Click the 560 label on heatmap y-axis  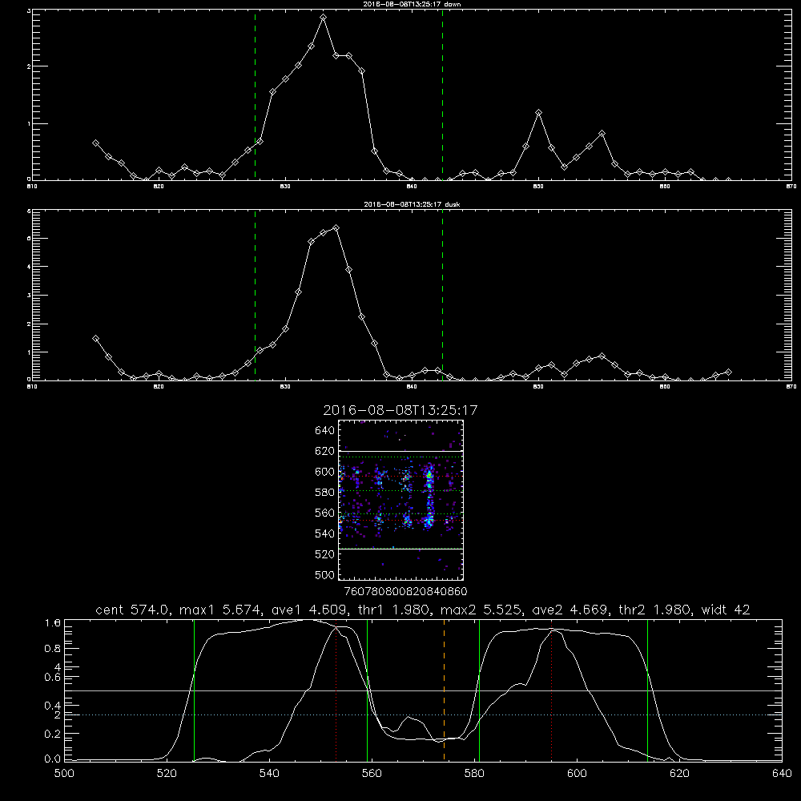pos(324,513)
